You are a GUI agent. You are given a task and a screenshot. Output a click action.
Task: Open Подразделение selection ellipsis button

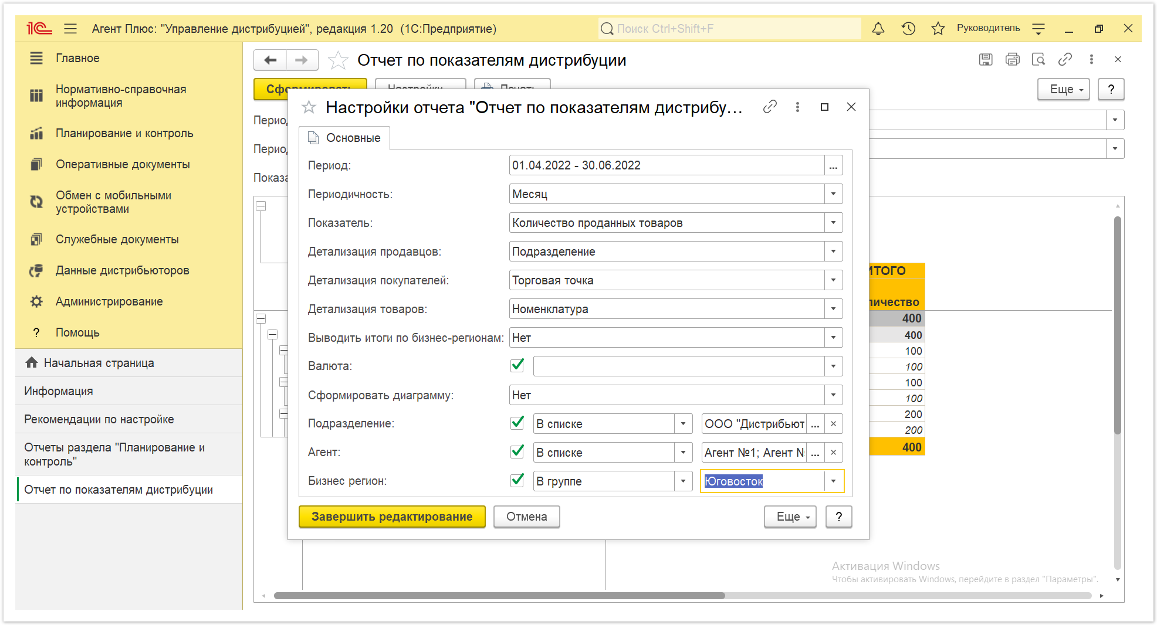(x=815, y=423)
